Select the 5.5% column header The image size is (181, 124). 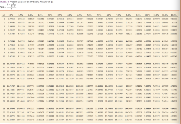[x=99, y=15]
